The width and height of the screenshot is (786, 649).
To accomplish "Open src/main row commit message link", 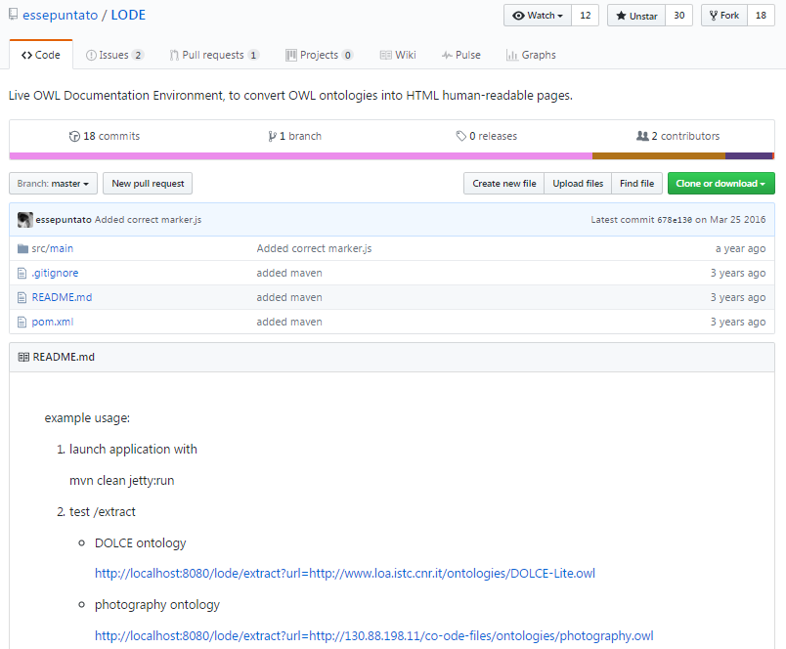I will [x=314, y=248].
